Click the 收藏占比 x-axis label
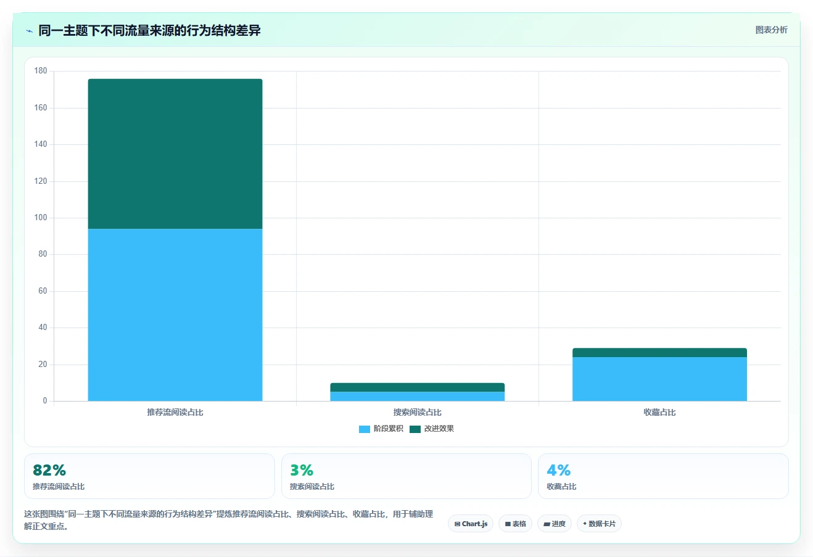813x557 pixels. pyautogui.click(x=659, y=412)
